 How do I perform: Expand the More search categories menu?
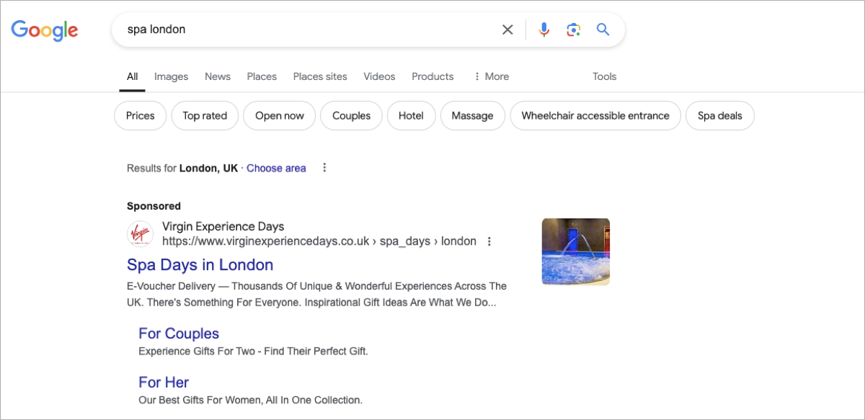(x=491, y=76)
